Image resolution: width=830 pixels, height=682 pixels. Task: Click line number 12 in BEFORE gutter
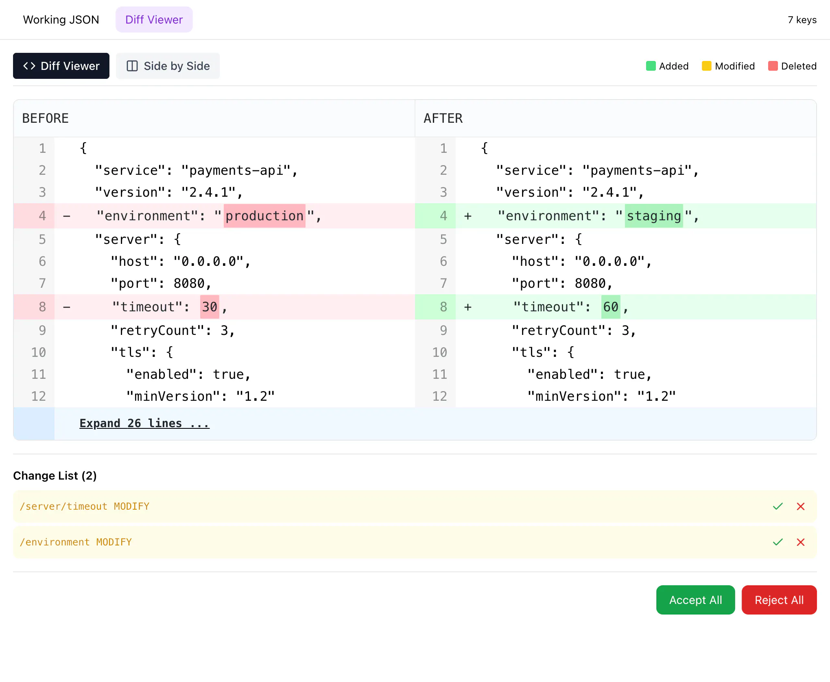[x=39, y=396]
